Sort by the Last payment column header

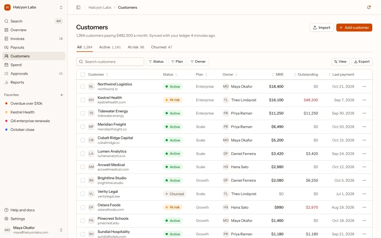click(x=341, y=75)
